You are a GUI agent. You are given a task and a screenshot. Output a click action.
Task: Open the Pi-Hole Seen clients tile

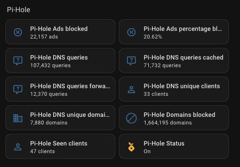(x=60, y=146)
